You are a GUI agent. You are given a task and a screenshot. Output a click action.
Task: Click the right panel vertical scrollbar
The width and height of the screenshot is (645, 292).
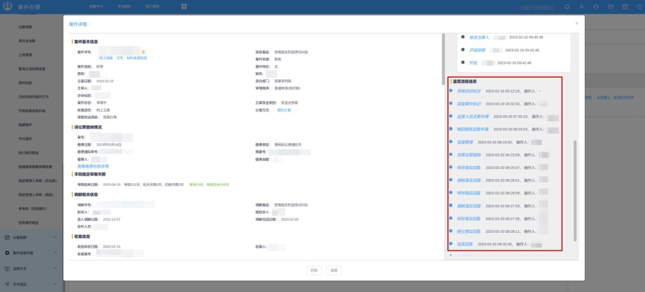pos(575,191)
